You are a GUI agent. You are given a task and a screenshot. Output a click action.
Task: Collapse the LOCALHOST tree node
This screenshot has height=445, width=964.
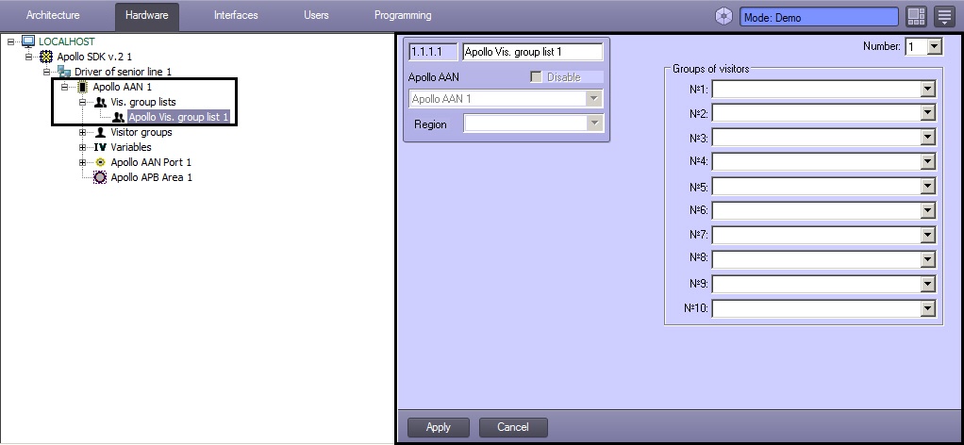(10, 41)
